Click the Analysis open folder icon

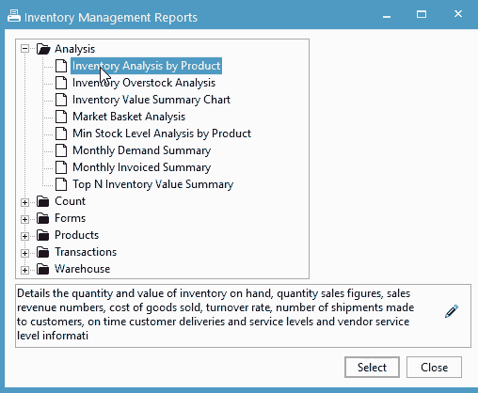[x=43, y=49]
